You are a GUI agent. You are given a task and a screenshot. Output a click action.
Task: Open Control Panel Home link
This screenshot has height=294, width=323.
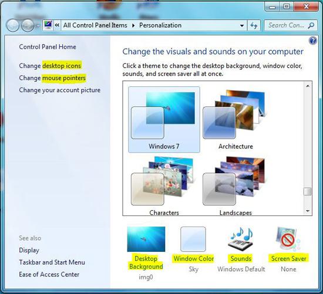coord(48,47)
